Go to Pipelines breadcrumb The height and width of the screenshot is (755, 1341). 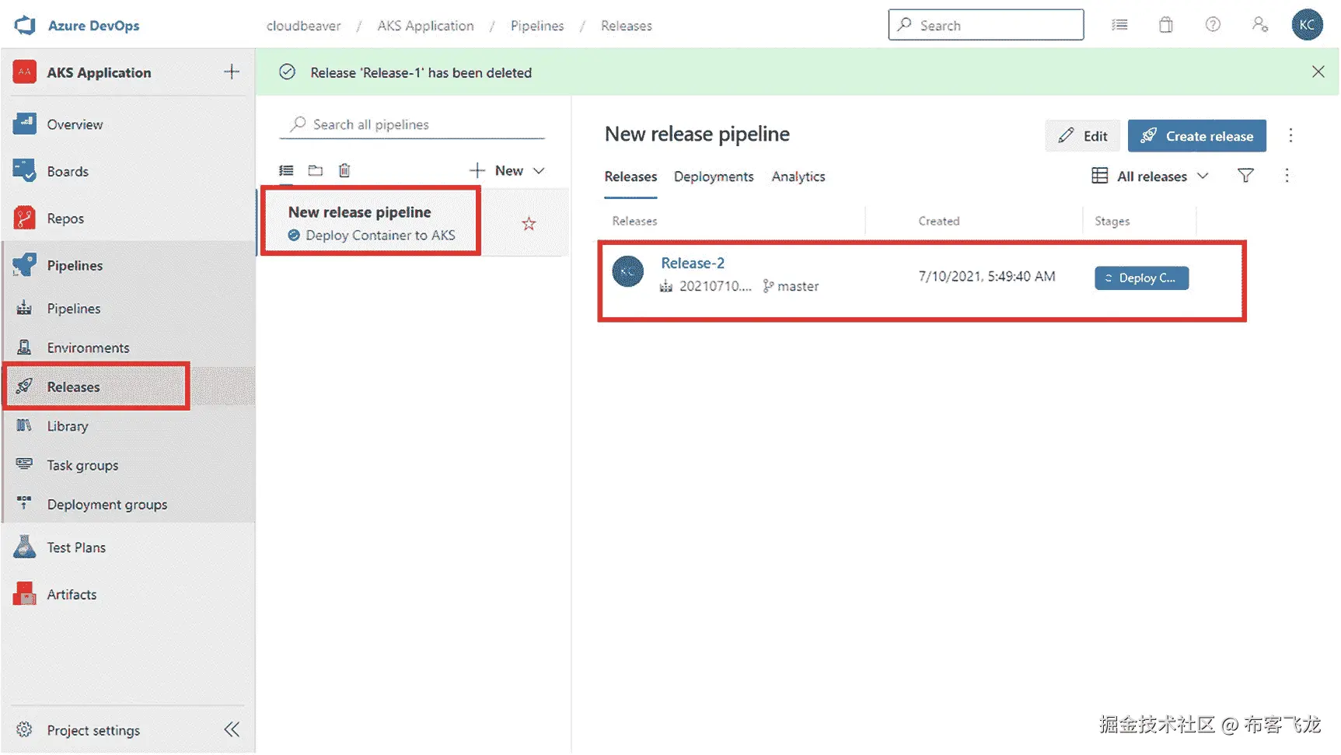(537, 26)
